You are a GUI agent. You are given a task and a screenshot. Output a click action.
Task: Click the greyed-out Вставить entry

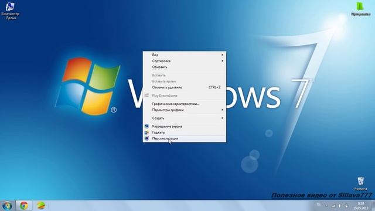click(x=185, y=75)
